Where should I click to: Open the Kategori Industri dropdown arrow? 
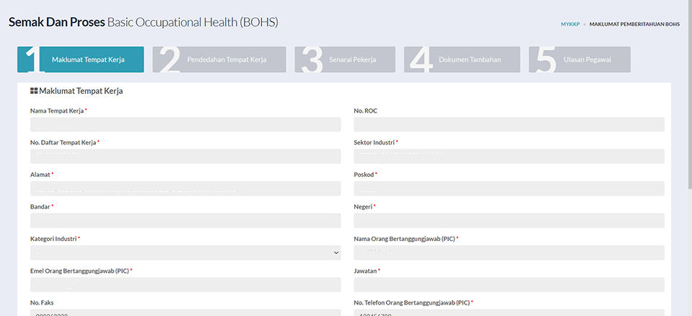pyautogui.click(x=336, y=253)
